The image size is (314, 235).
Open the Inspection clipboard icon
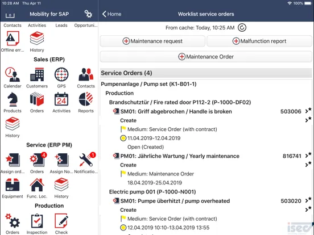tap(37, 221)
